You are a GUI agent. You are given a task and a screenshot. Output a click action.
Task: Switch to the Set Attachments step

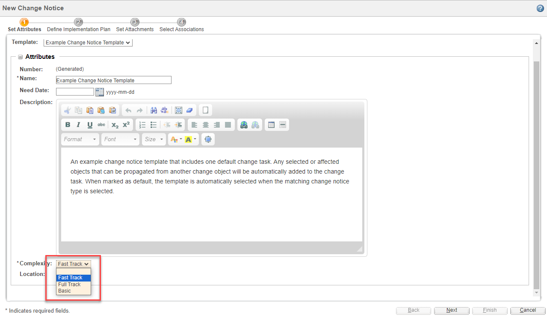[135, 26]
